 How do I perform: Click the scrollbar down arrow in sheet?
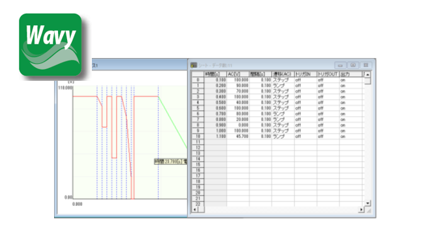[x=367, y=203]
